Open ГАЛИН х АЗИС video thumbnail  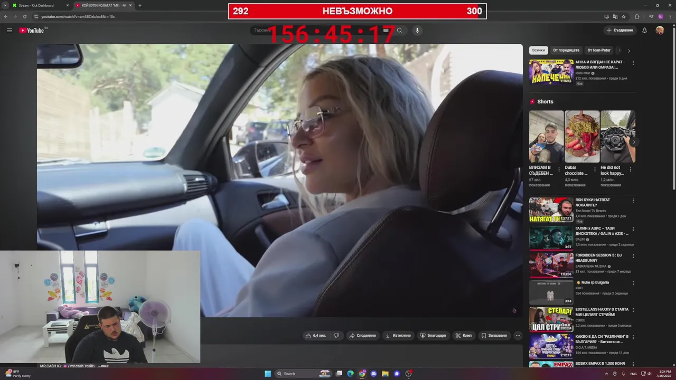coord(551,237)
